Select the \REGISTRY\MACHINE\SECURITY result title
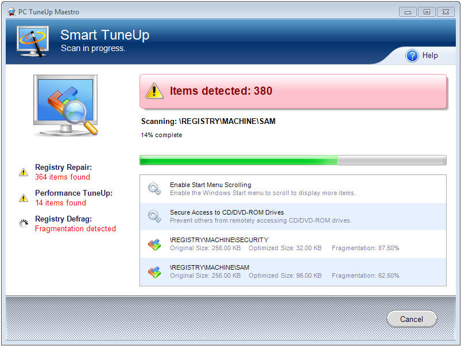The height and width of the screenshot is (346, 461). point(219,240)
